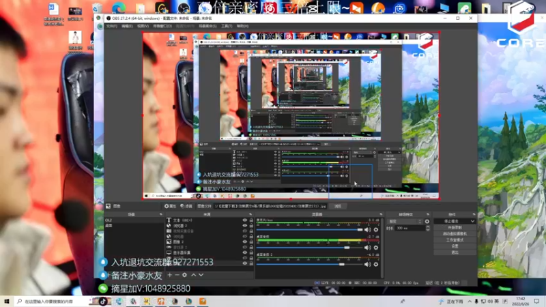Open 停靠窗口(D) menu
The height and width of the screenshot is (307, 546).
coord(162,26)
